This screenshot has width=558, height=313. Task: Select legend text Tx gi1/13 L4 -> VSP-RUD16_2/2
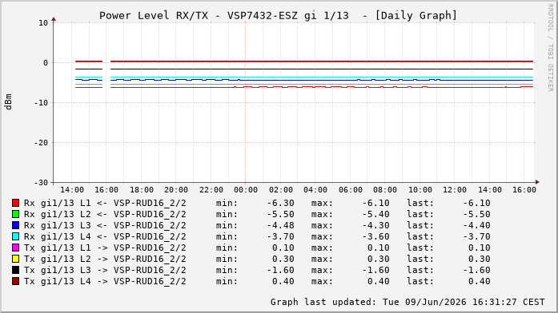pos(105,281)
